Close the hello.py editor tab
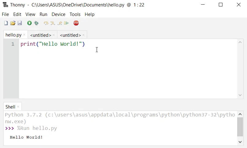This screenshot has height=148, width=247. click(24, 35)
